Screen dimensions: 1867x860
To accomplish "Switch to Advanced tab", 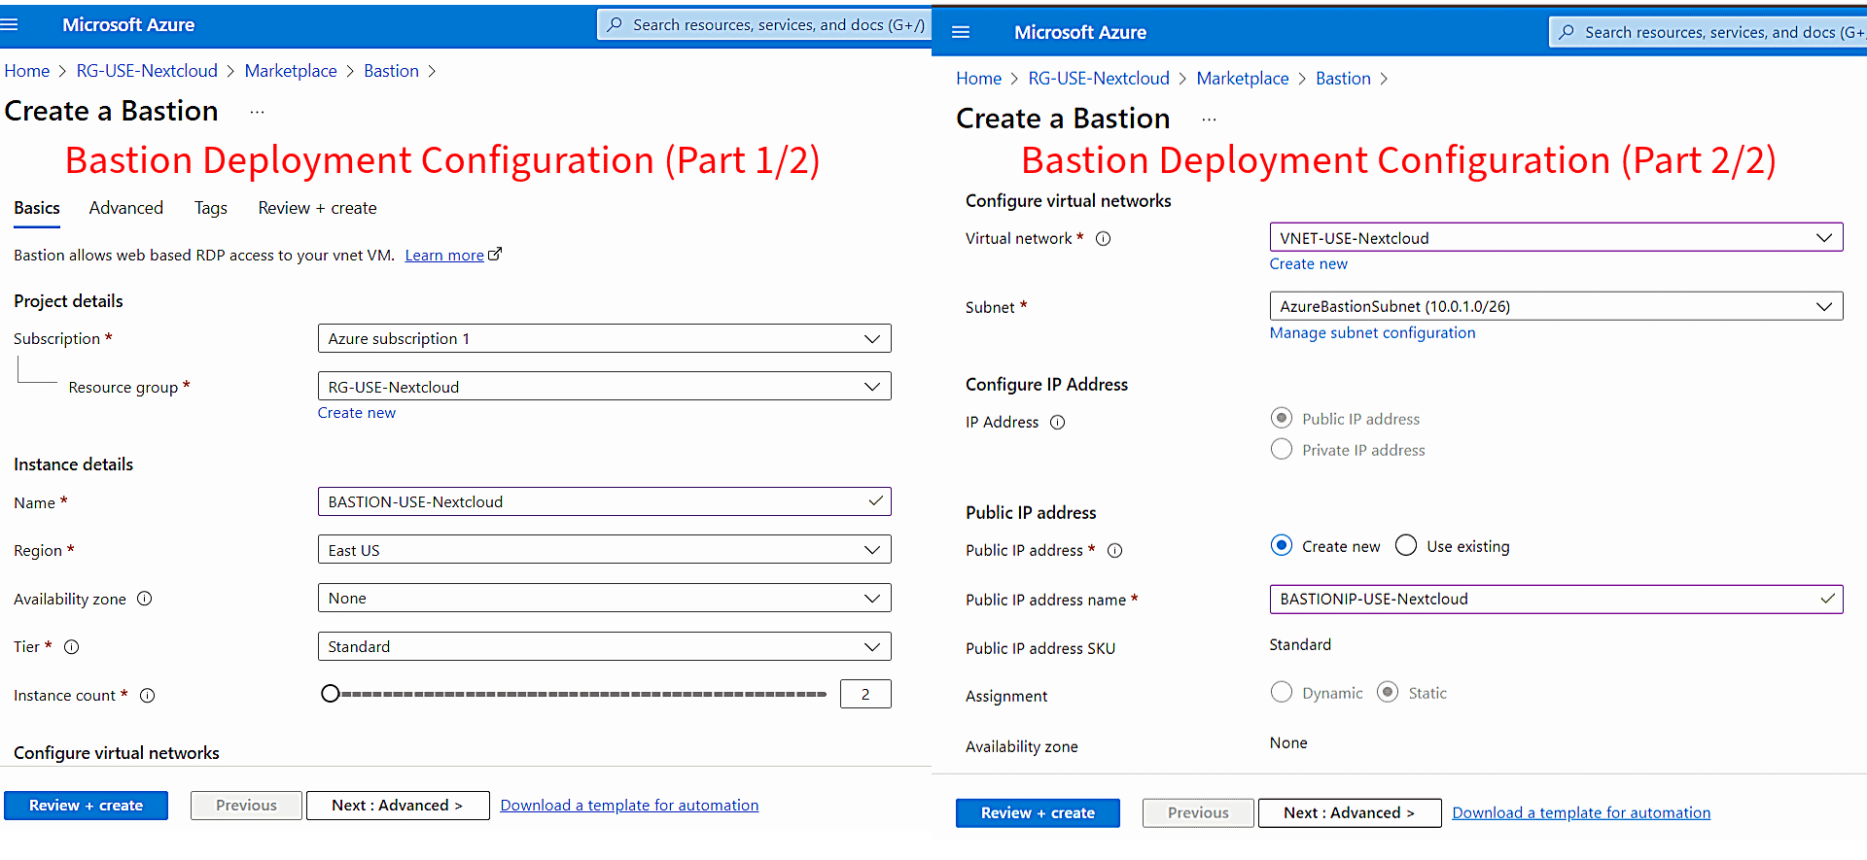I will pos(126,208).
